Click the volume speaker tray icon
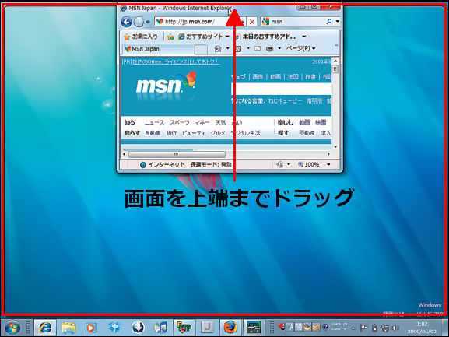 coord(395,328)
